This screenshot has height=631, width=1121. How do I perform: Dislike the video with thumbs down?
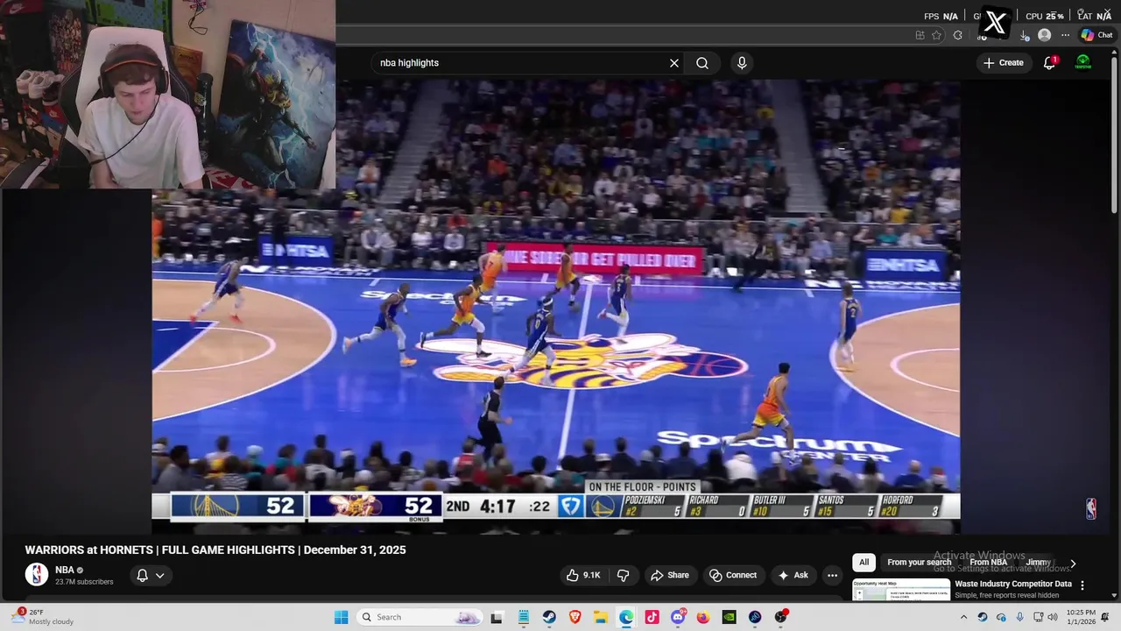(624, 575)
